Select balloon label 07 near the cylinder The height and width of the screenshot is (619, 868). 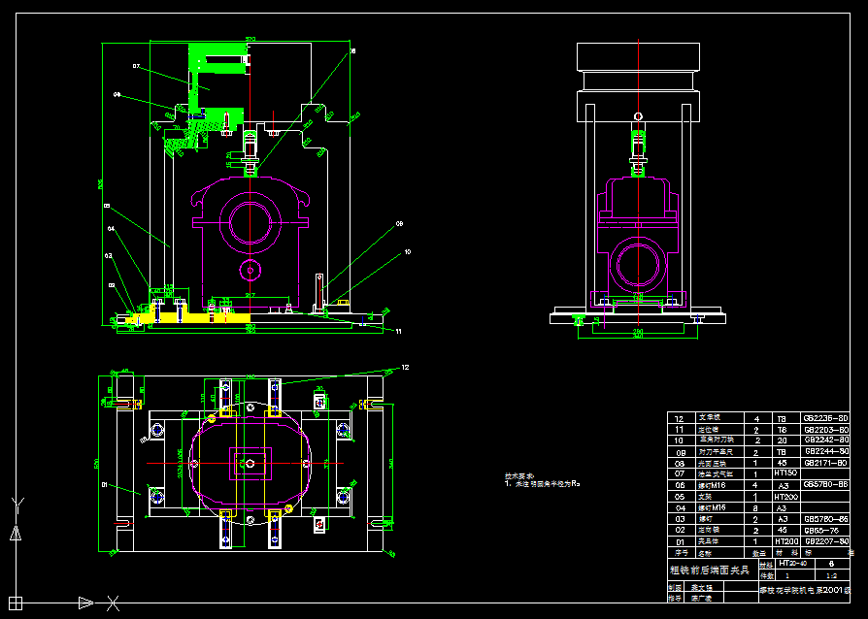[x=136, y=66]
